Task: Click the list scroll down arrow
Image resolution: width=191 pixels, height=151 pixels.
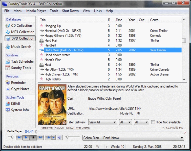Action: point(184,80)
